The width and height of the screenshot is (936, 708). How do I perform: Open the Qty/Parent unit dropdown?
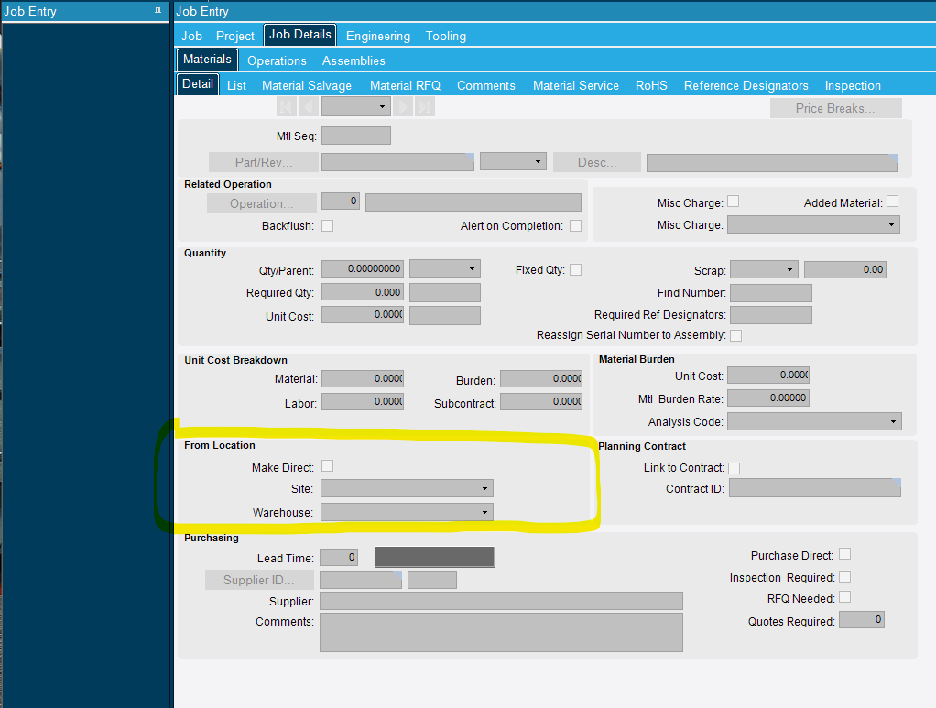[445, 268]
